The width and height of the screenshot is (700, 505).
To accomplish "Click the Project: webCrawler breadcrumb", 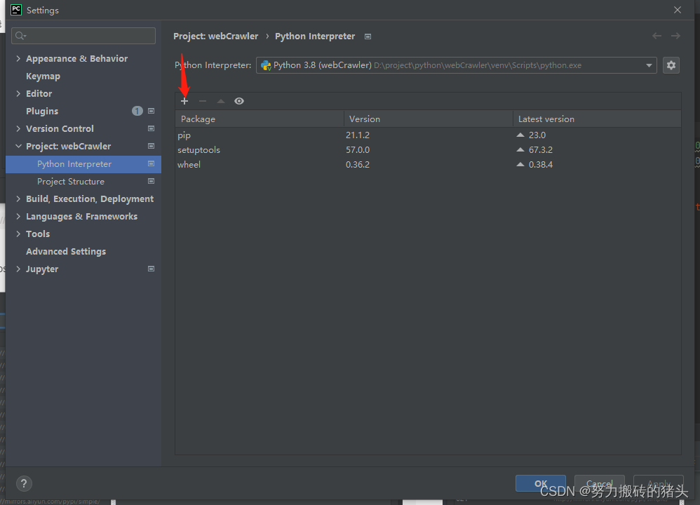I will [215, 36].
